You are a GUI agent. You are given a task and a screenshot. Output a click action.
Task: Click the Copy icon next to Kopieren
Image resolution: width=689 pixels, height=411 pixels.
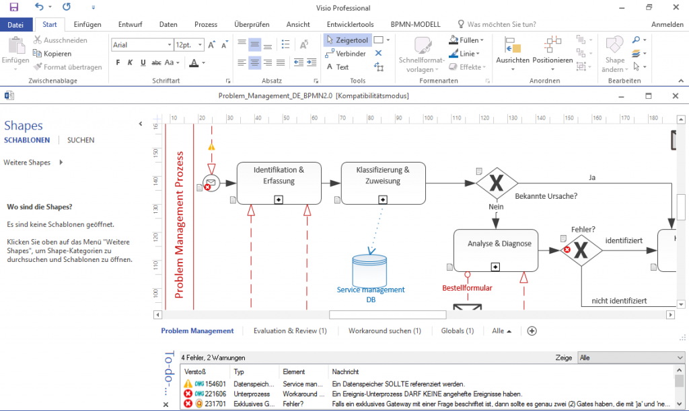tap(38, 54)
